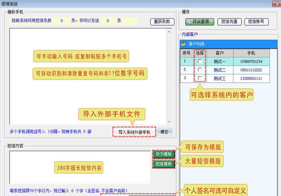Open 短信充值 recharge button
The image size is (281, 196).
coord(229,22)
